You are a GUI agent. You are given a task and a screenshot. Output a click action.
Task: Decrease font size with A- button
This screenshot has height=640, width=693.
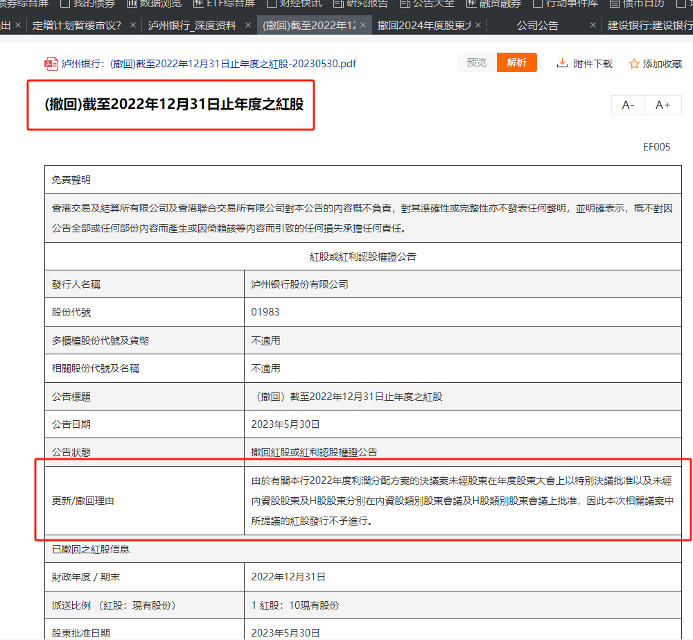628,105
